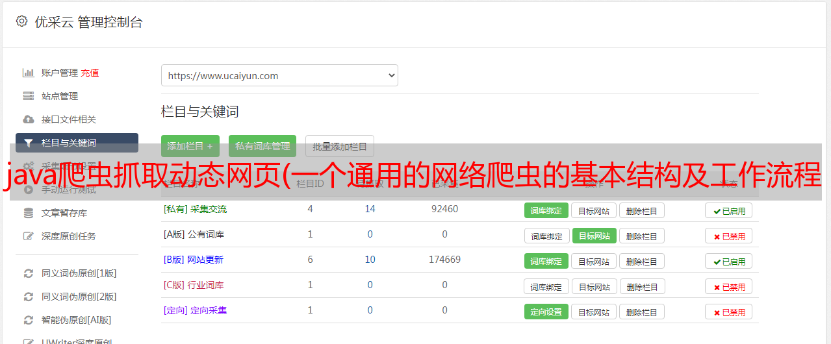Click 词库绑定 for the 行业词库 row
The image size is (831, 344).
point(546,286)
